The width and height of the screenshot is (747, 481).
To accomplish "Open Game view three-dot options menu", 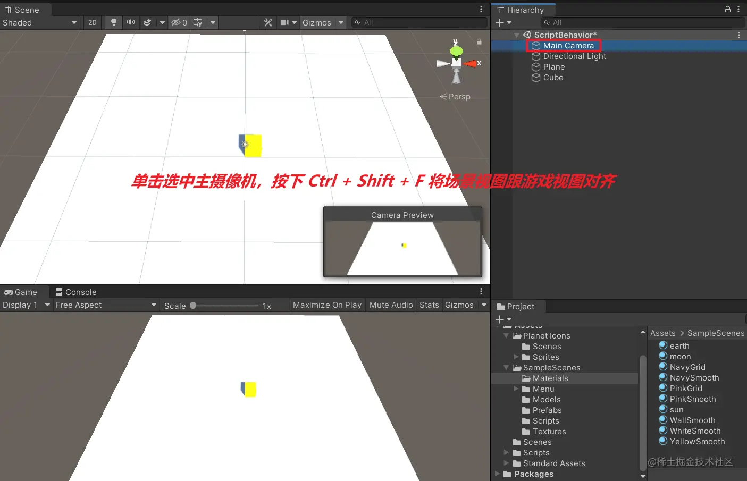I will (x=481, y=291).
